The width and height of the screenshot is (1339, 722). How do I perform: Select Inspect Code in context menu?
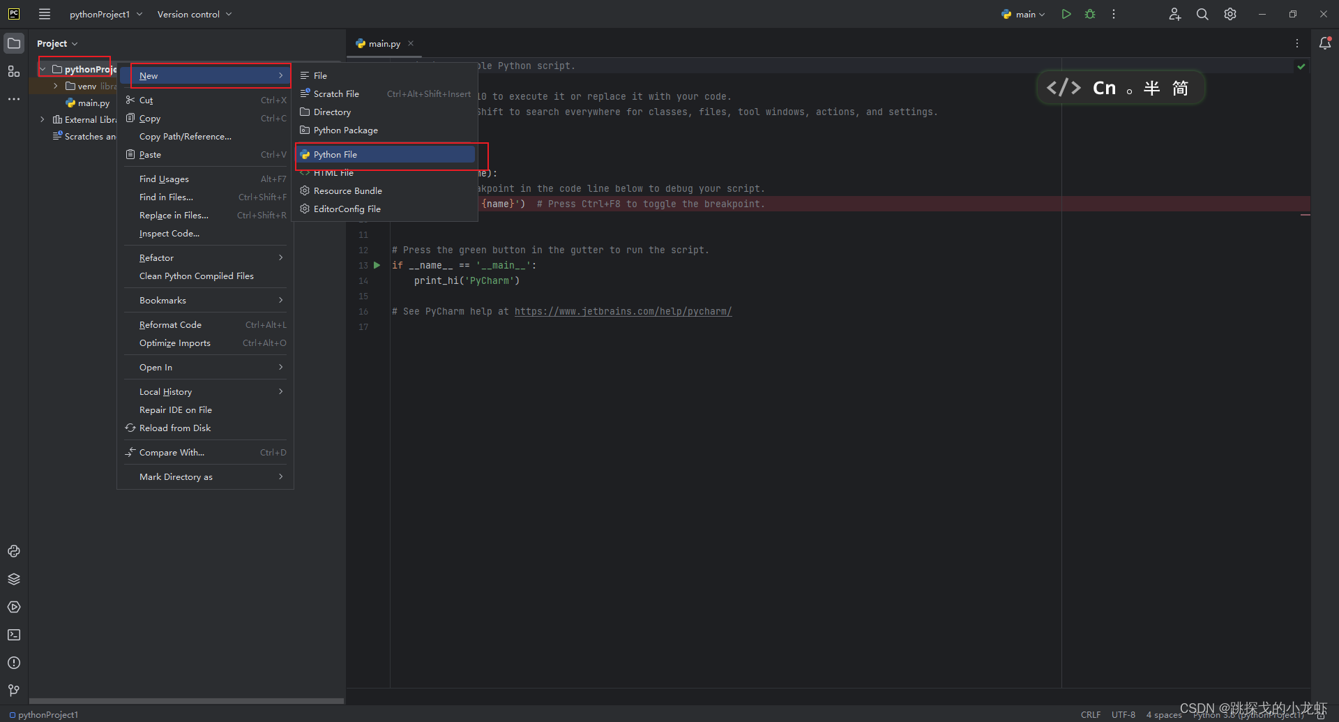205,233
